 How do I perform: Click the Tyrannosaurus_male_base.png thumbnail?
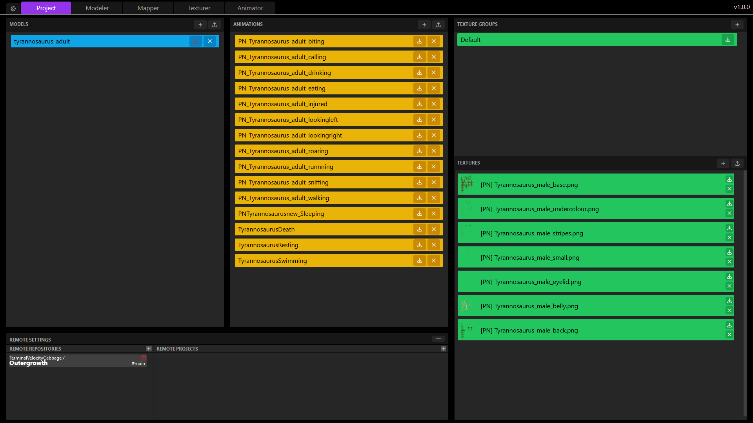467,184
